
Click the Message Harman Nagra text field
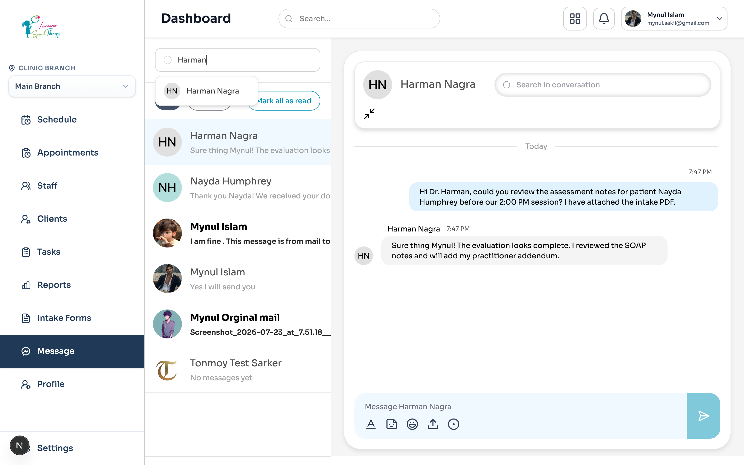521,407
